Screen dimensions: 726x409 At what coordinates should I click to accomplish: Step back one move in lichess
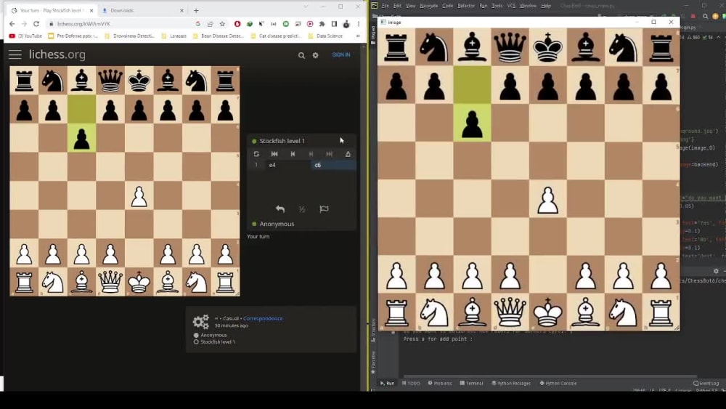293,154
